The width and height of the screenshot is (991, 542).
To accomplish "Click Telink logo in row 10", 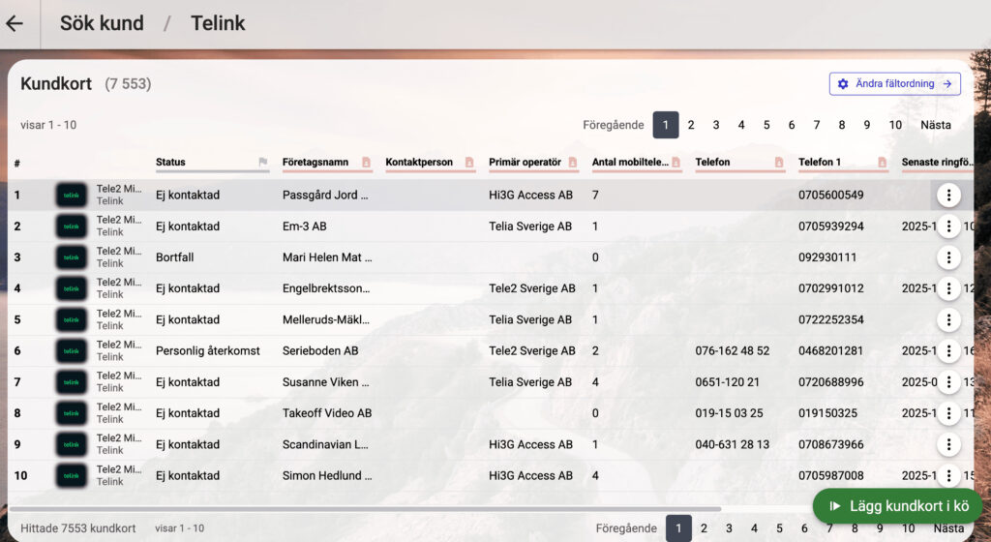I will click(71, 475).
